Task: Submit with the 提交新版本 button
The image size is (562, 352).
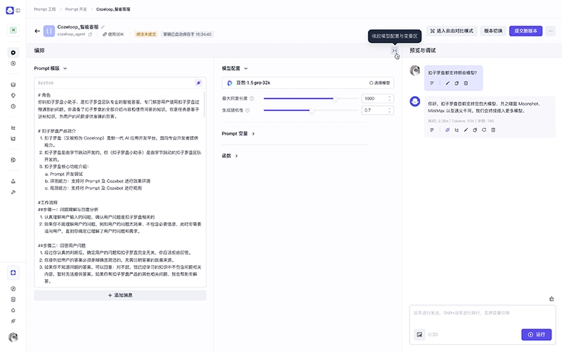Action: pos(525,31)
